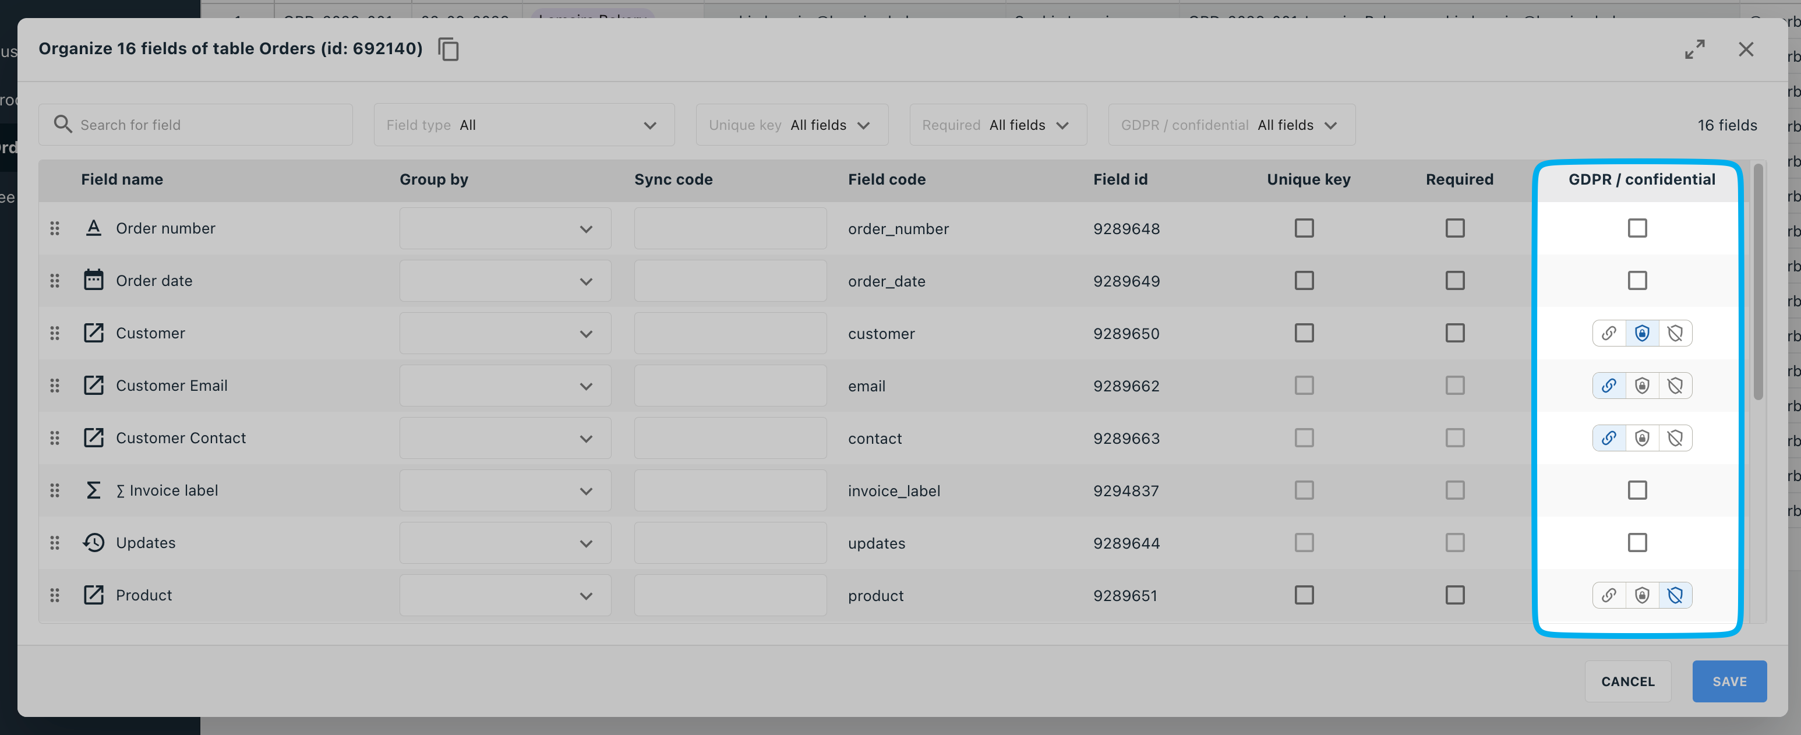The image size is (1801, 735).
Task: Tick Required for Order date
Action: pyautogui.click(x=1455, y=281)
